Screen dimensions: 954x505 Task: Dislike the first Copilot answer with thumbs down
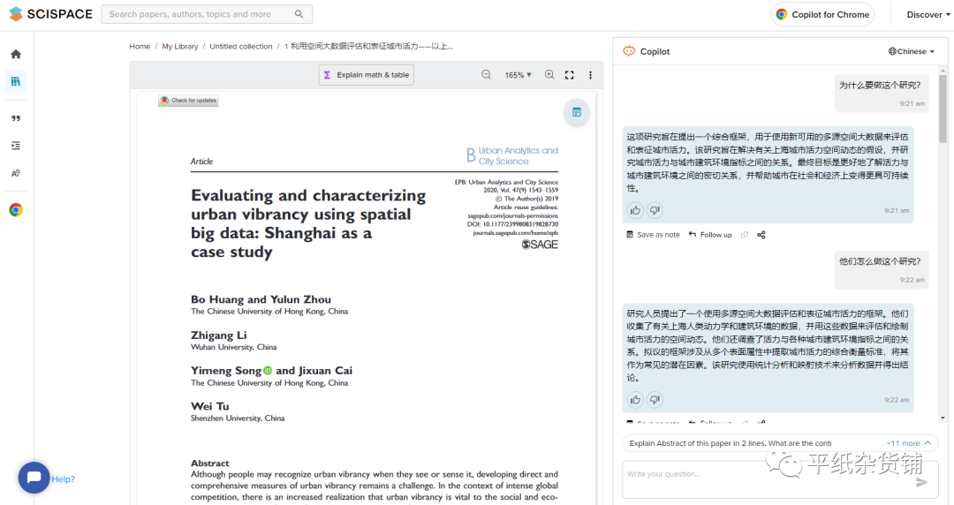click(x=655, y=210)
